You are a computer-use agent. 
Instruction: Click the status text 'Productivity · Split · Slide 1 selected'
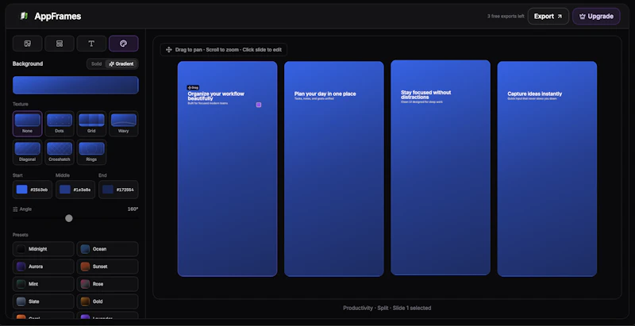[387, 309]
